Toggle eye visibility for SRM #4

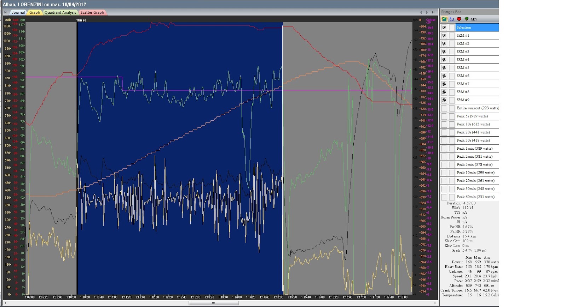click(444, 60)
